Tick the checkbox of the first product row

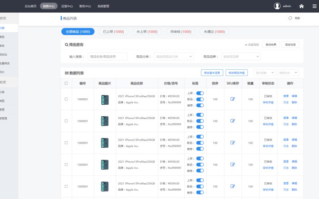(x=66, y=99)
